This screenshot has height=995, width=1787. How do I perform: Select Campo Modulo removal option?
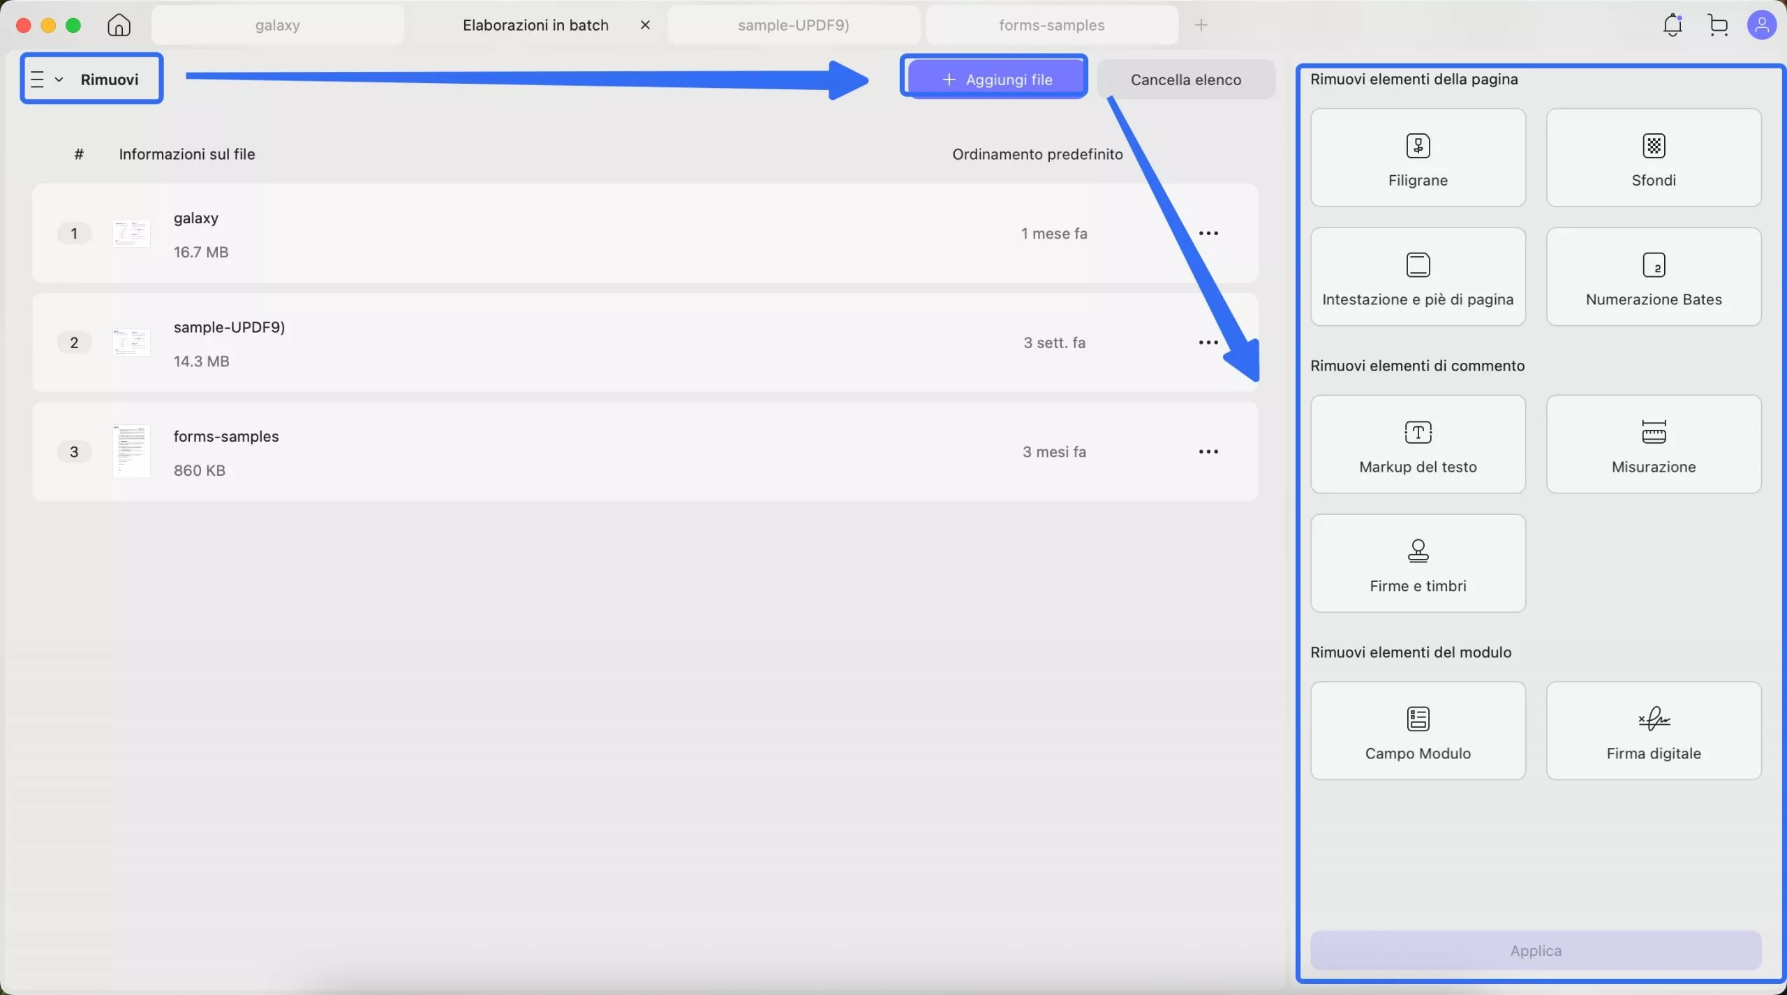tap(1418, 731)
